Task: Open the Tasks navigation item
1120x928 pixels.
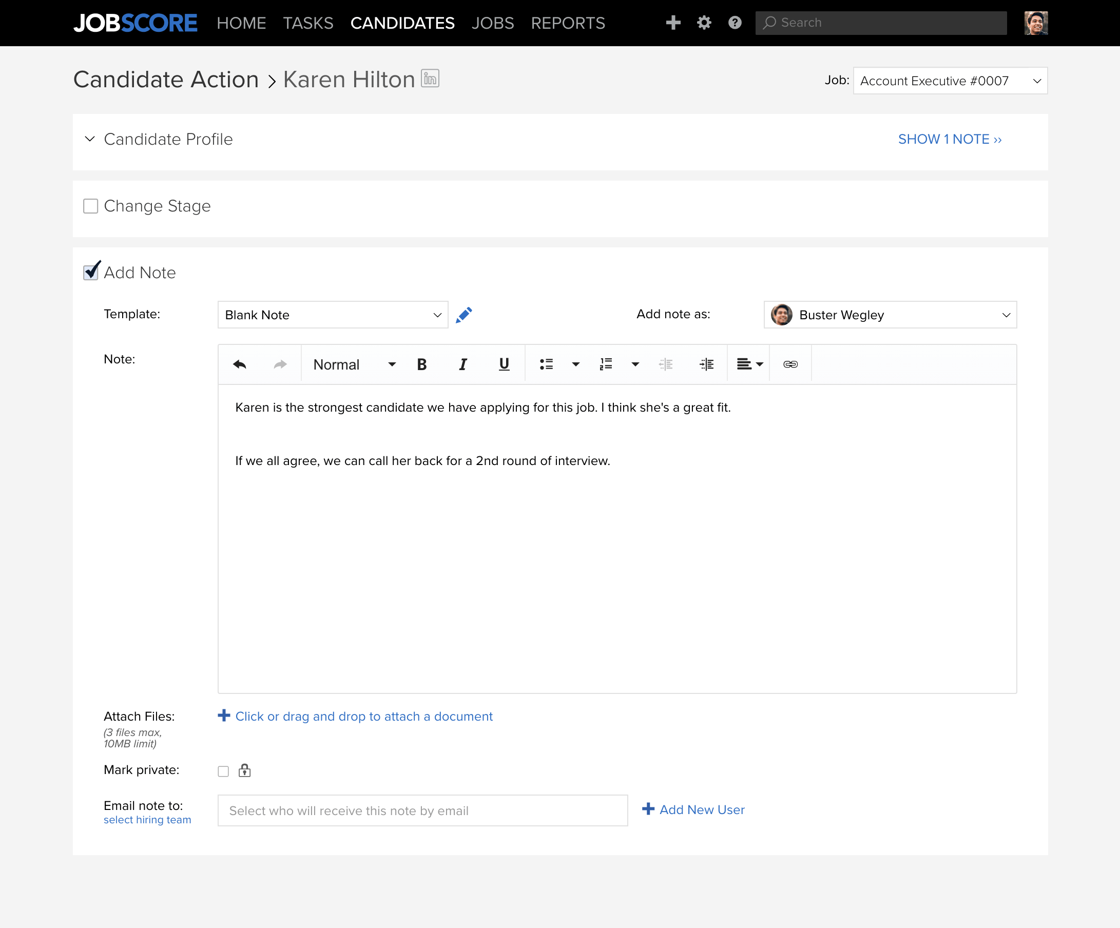Action: (308, 23)
